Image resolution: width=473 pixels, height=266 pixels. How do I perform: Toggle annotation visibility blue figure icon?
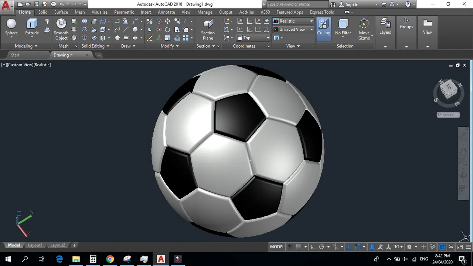pos(372,247)
